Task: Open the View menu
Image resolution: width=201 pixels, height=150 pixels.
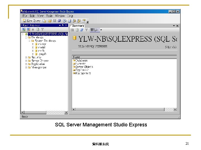Action: 40,16
